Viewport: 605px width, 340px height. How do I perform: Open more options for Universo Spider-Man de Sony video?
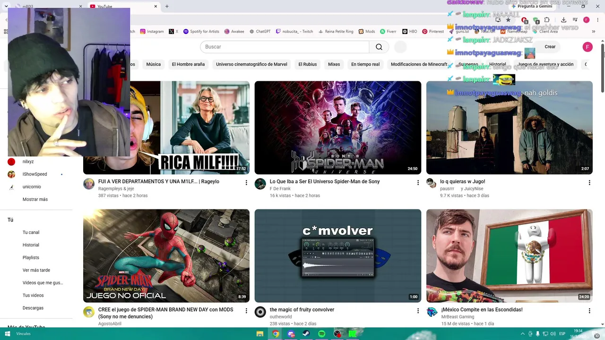(x=418, y=182)
